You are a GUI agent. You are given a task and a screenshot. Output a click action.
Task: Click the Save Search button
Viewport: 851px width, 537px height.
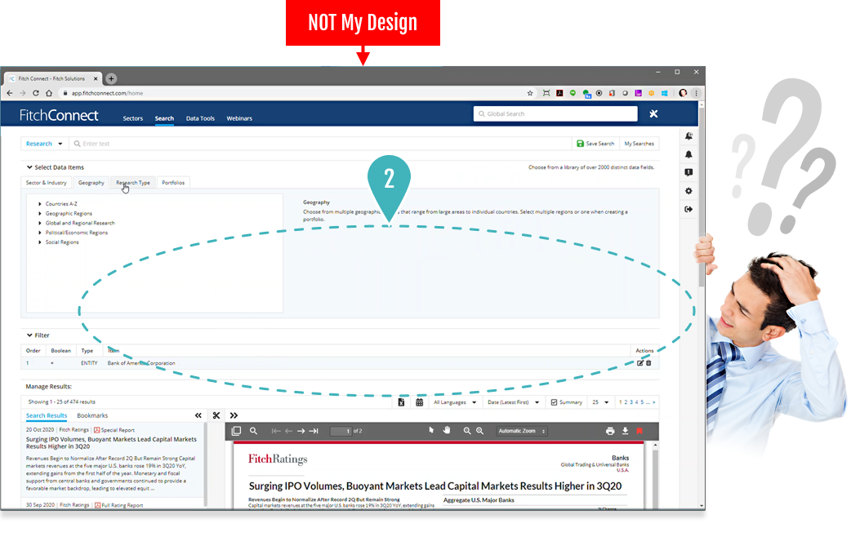[595, 144]
